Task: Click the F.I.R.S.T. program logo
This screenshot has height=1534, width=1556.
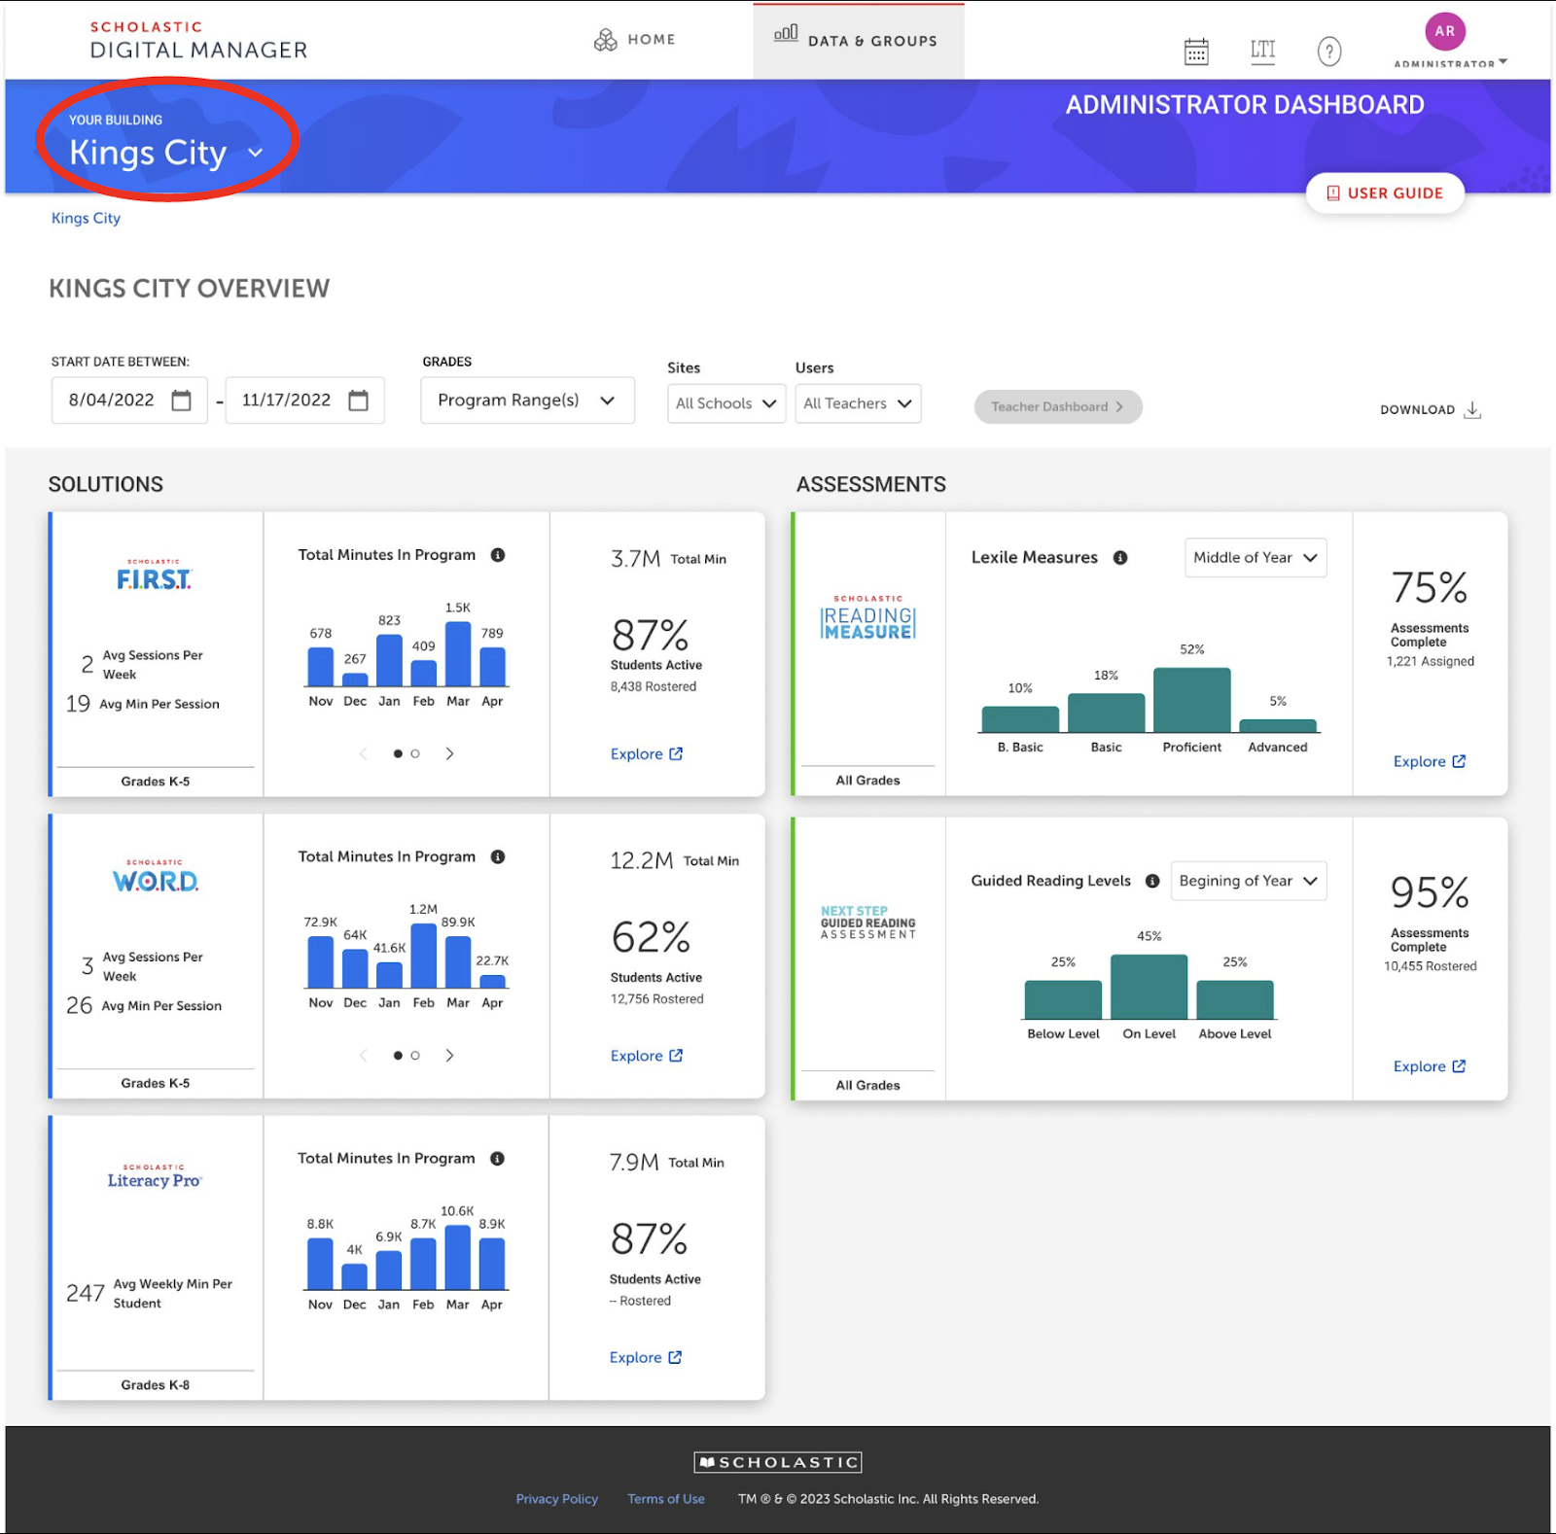Action: 154,575
